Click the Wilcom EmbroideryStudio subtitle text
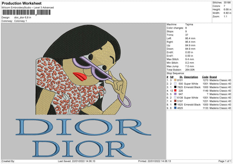The width and height of the screenshot is (233, 164). (28, 8)
